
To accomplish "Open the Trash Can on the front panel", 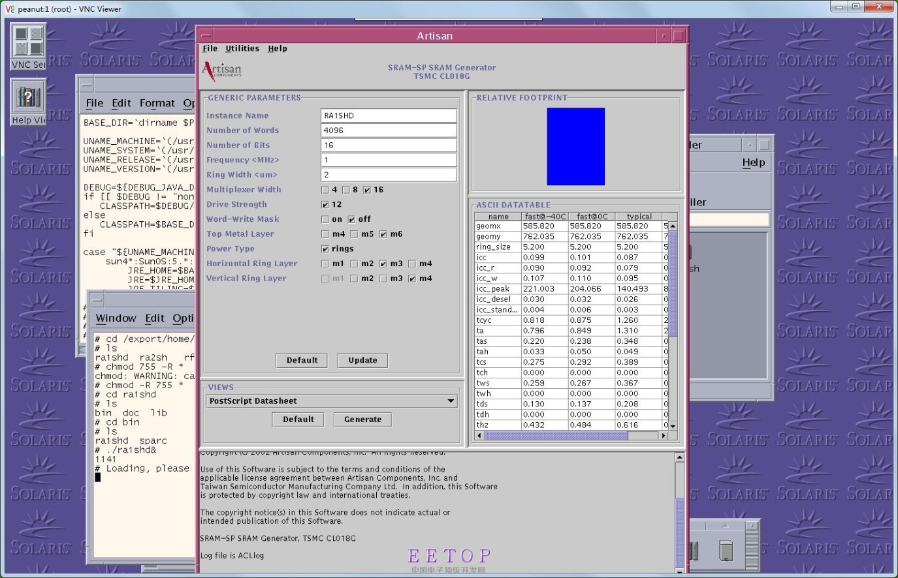I will click(x=726, y=550).
